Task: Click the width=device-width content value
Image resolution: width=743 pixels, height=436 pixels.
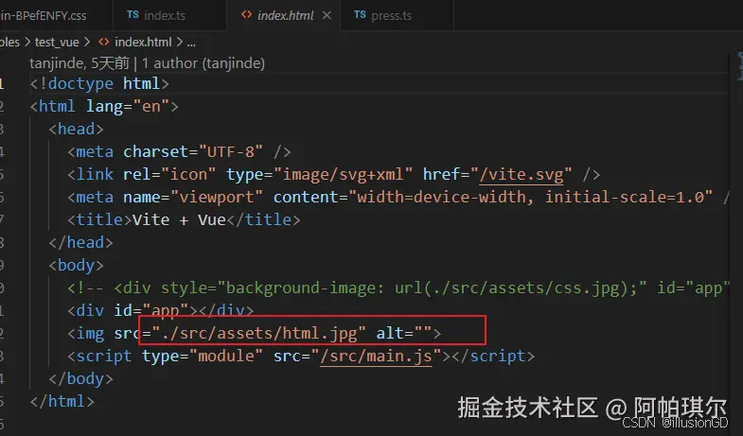Action: (441, 197)
